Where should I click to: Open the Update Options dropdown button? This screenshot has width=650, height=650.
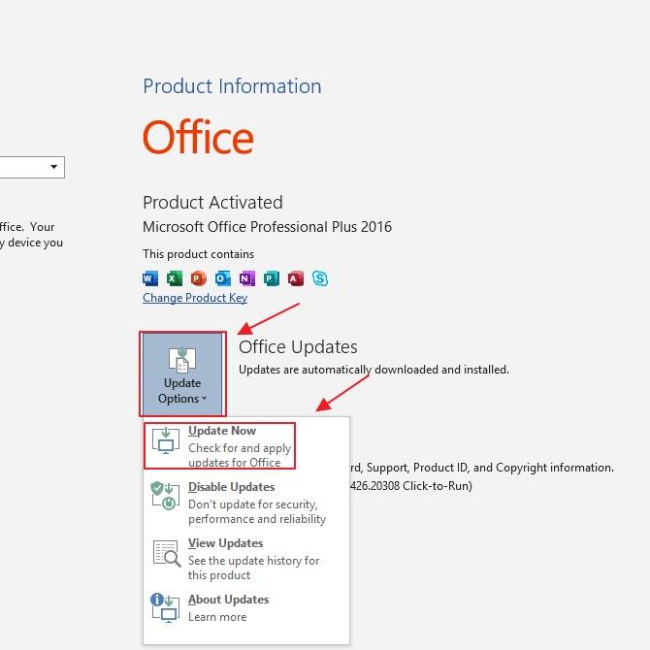[182, 374]
